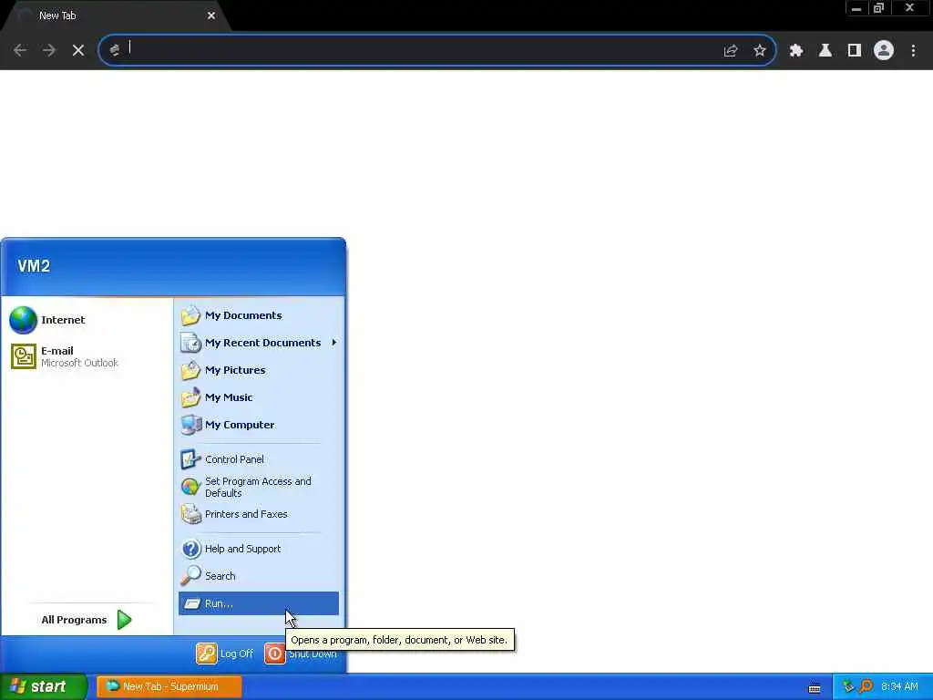Open the three-dot browser menu
Image resolution: width=933 pixels, height=700 pixels.
coord(913,51)
